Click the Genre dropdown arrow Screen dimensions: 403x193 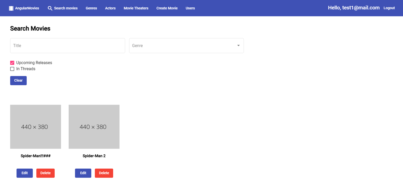click(x=238, y=46)
